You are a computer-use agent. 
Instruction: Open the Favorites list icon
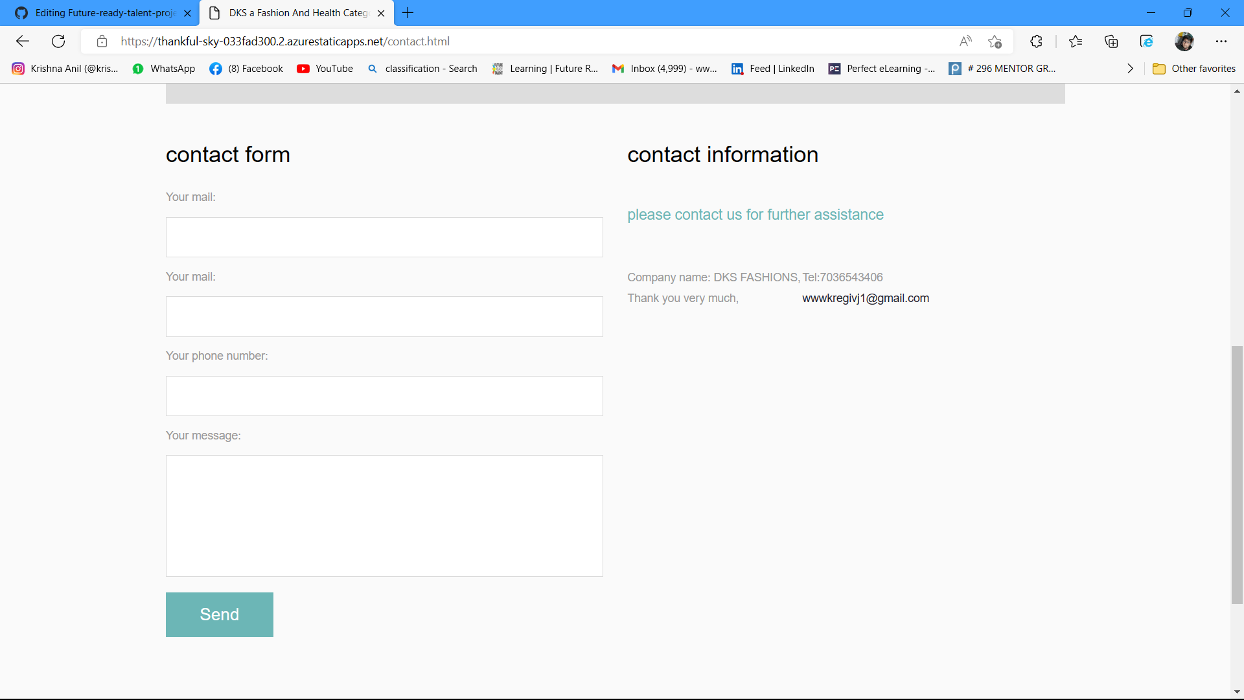click(1076, 41)
